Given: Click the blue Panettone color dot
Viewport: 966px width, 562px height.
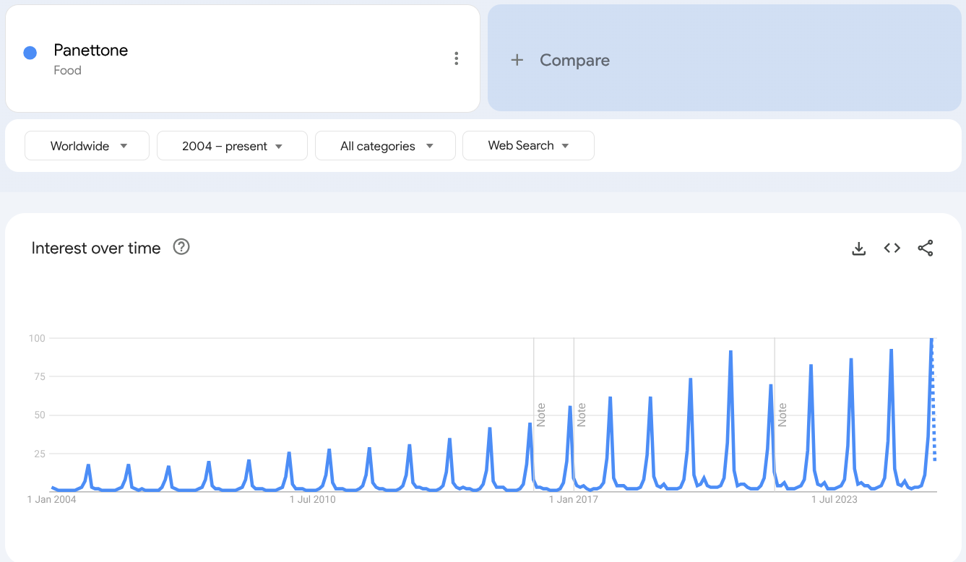Looking at the screenshot, I should pyautogui.click(x=30, y=53).
